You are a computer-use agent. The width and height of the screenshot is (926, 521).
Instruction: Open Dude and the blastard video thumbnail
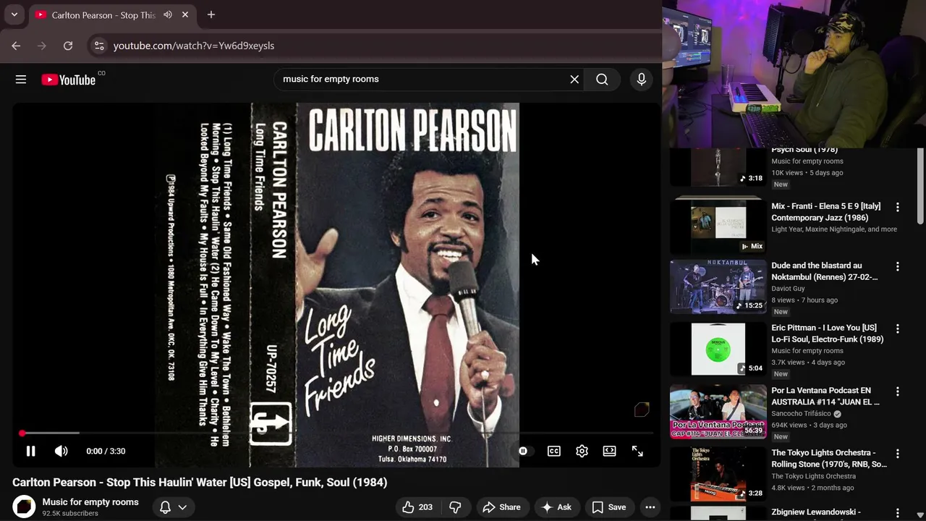[x=718, y=287]
